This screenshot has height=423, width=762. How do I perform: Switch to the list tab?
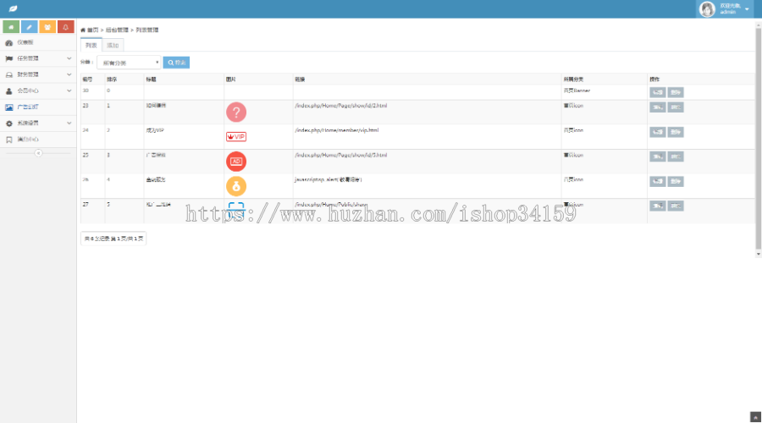click(91, 45)
